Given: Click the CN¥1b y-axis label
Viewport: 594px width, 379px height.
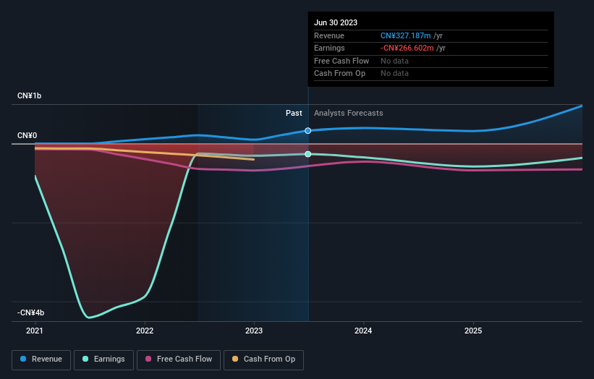Looking at the screenshot, I should [x=29, y=95].
